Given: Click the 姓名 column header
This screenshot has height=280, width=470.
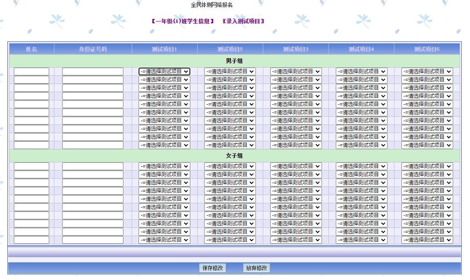Looking at the screenshot, I should [x=32, y=49].
